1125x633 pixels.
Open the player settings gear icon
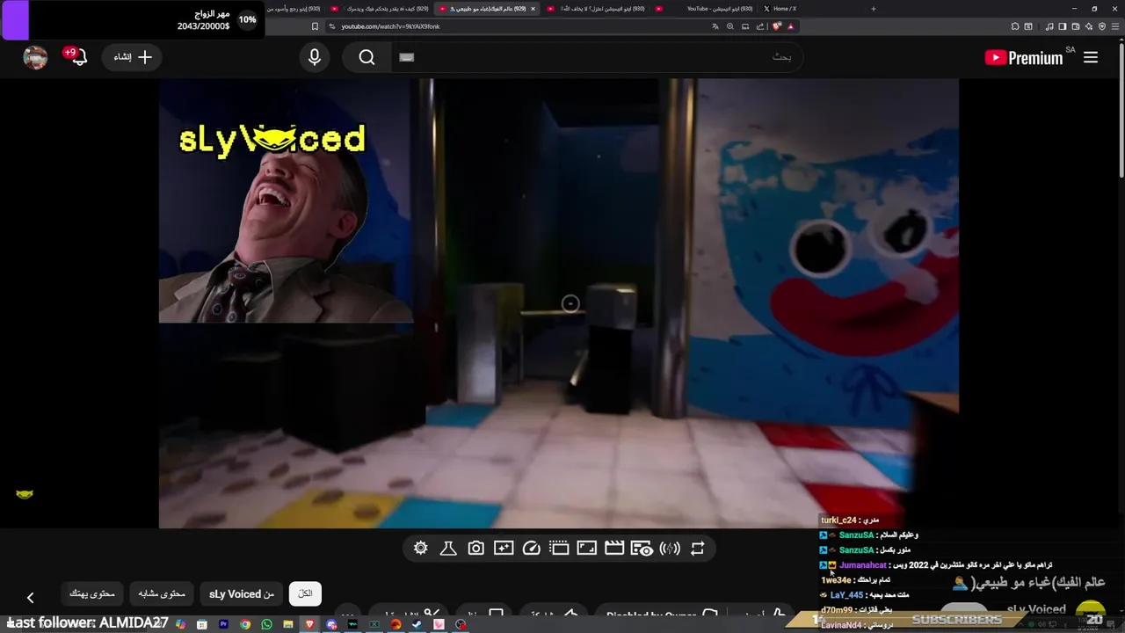[420, 548]
